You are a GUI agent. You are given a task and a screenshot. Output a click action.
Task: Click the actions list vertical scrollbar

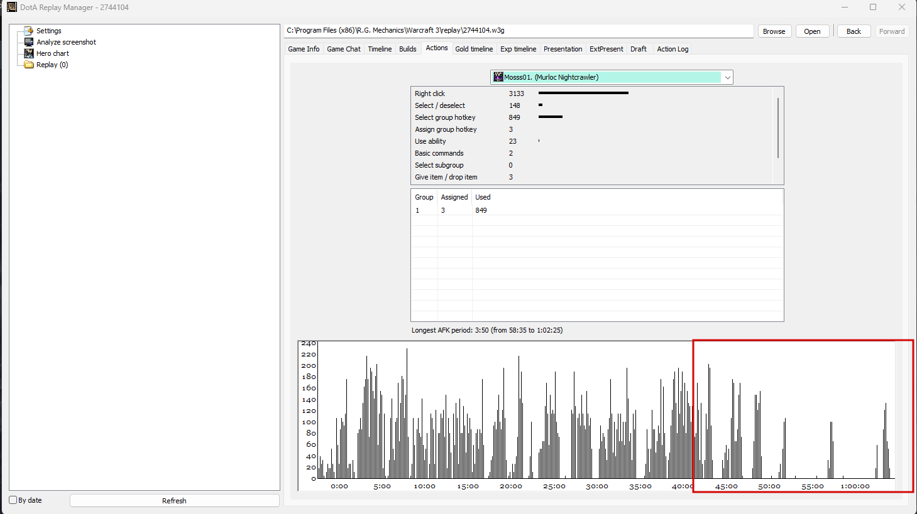778,127
